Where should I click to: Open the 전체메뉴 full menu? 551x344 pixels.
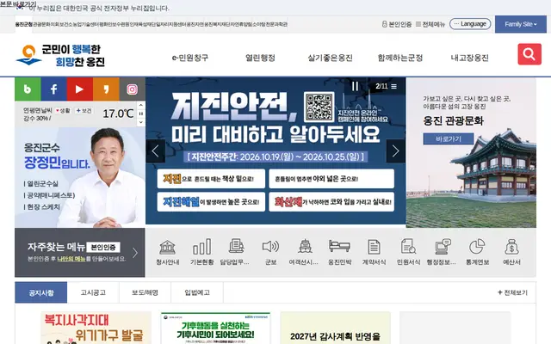pyautogui.click(x=430, y=24)
